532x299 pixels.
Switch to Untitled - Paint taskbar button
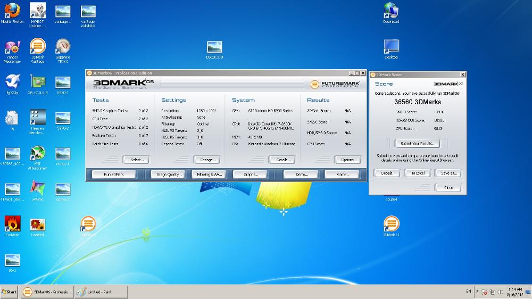[x=101, y=292]
